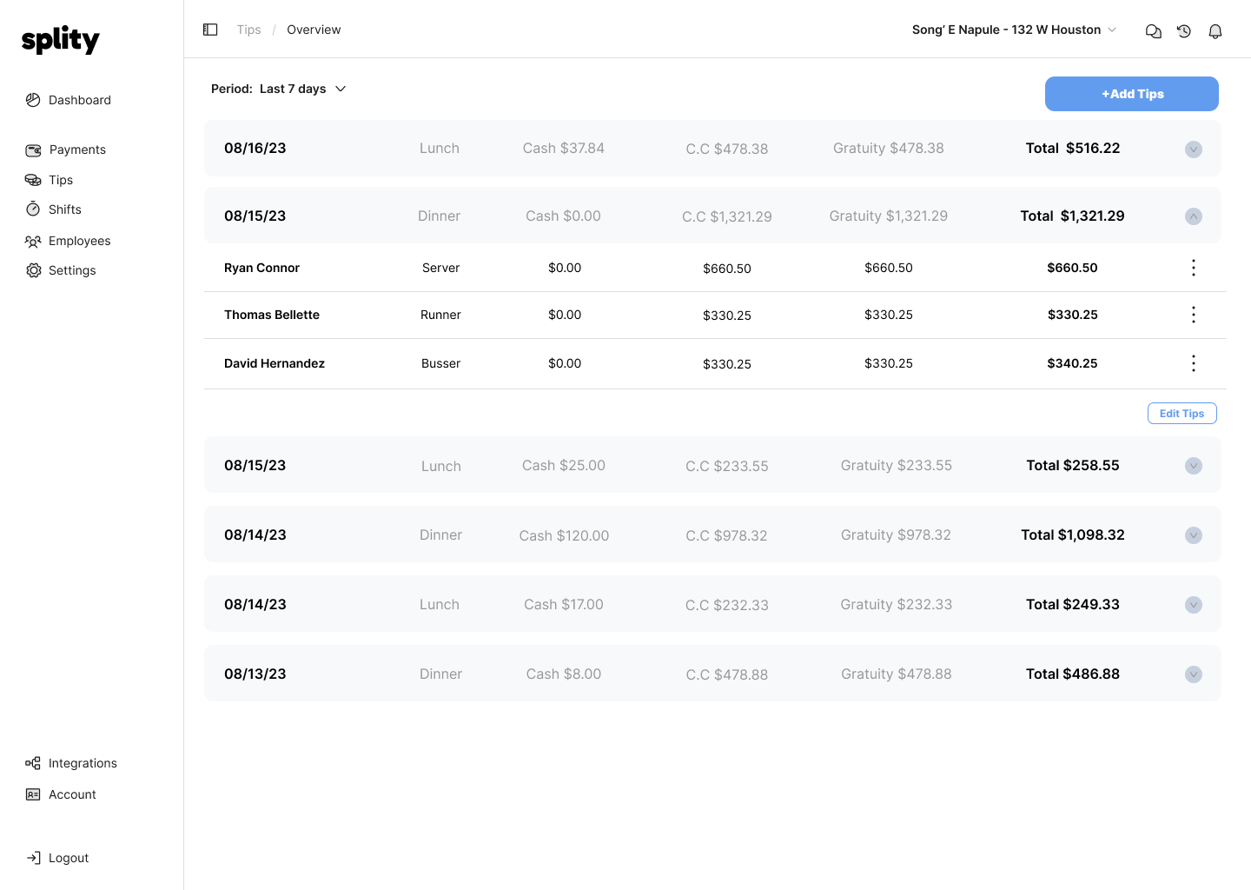Open Thomas Bellette row options menu

1194,315
